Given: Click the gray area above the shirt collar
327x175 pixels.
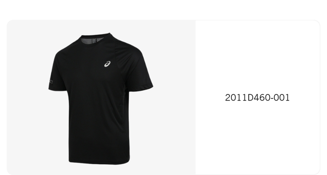Looking at the screenshot, I should pos(96,26).
